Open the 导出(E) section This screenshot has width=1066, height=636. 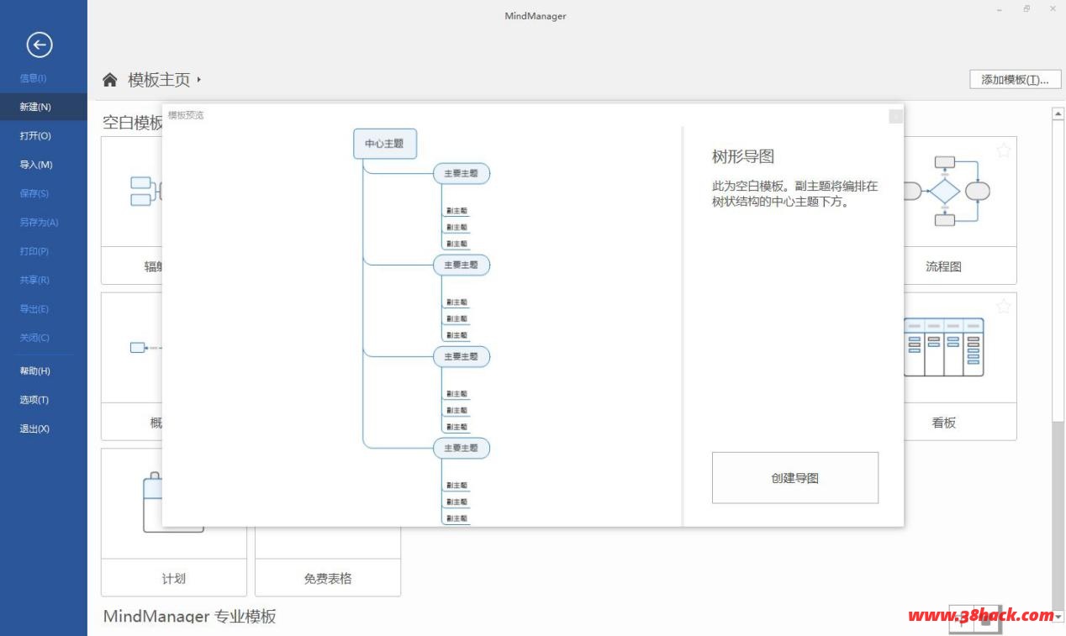coord(44,308)
